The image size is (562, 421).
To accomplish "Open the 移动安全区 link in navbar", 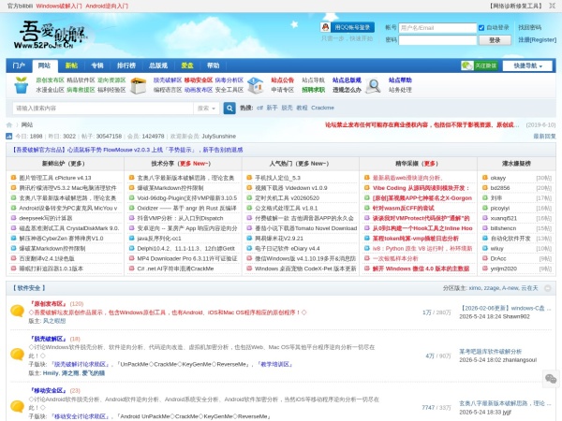I will click(x=199, y=80).
